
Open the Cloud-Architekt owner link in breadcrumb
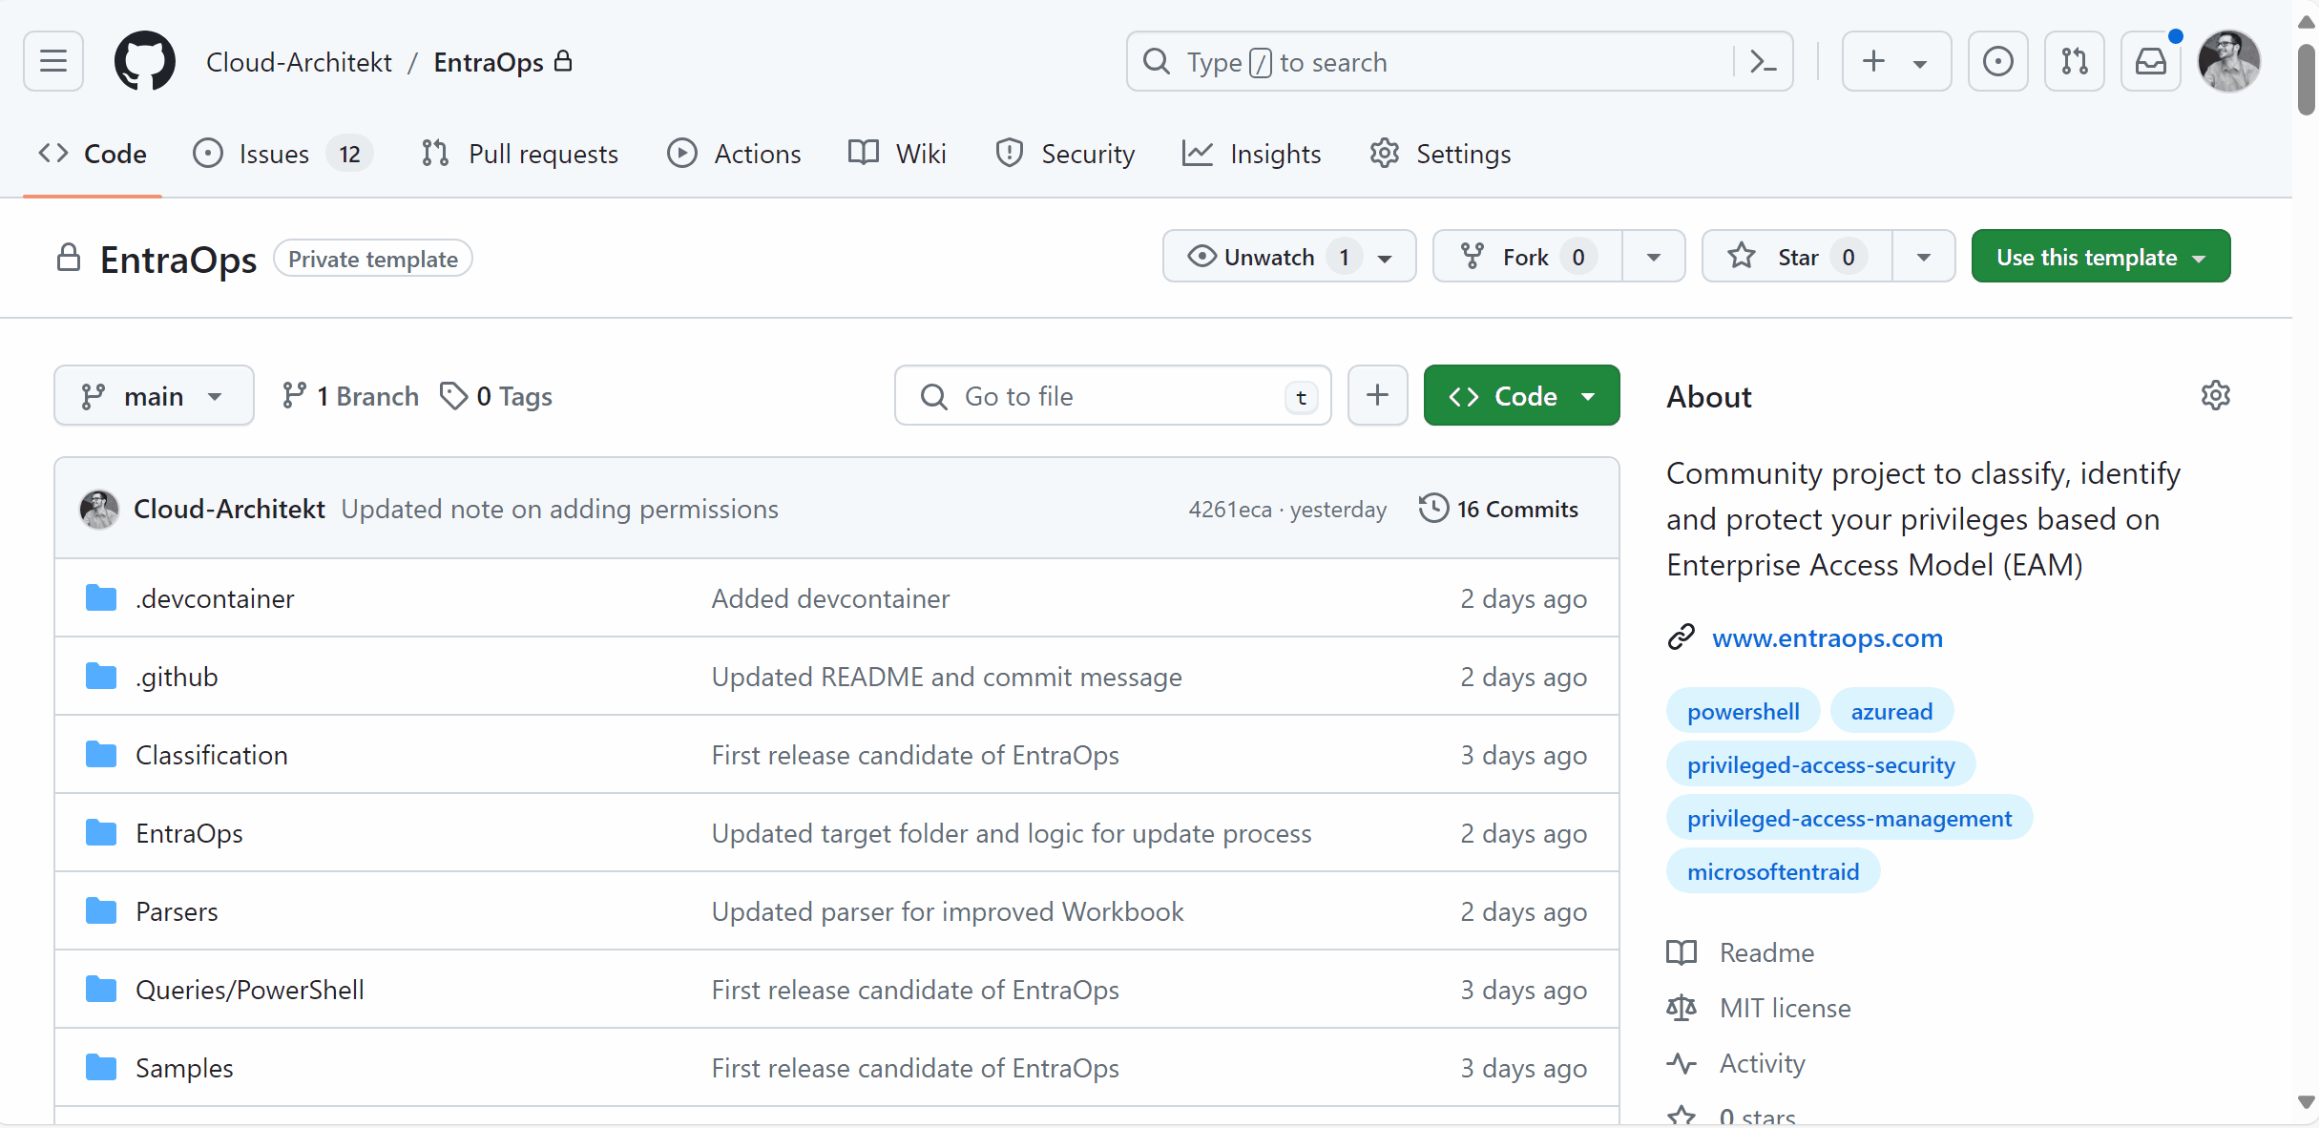299,62
